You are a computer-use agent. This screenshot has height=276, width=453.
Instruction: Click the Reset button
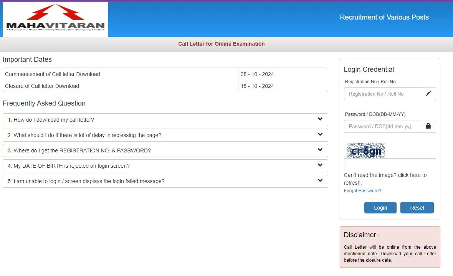pos(417,208)
